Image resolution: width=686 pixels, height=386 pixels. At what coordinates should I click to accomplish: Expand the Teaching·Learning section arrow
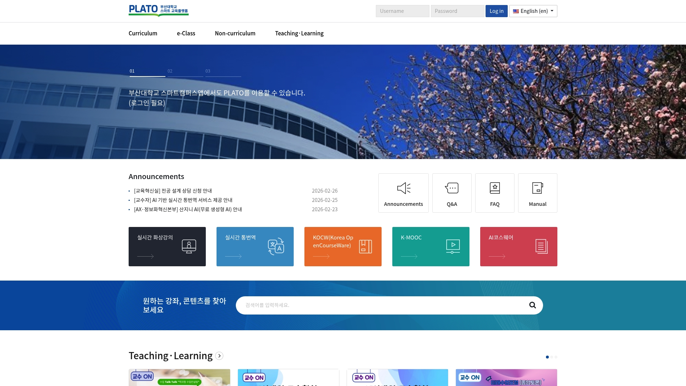click(x=219, y=356)
